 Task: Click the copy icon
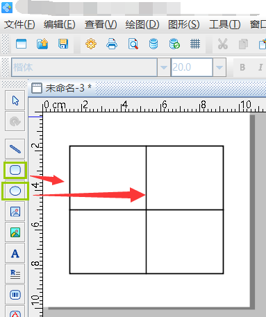point(243,44)
